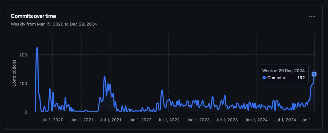The image size is (328, 133).
Task: Click the 'Jul 1, 2021' x-axis label
Action: (x=111, y=120)
